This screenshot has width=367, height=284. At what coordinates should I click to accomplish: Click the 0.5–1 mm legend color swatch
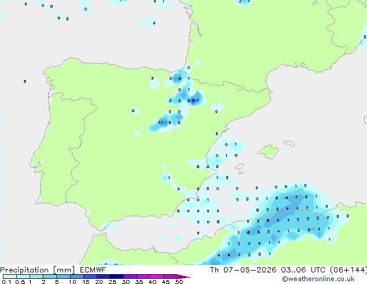(23, 276)
